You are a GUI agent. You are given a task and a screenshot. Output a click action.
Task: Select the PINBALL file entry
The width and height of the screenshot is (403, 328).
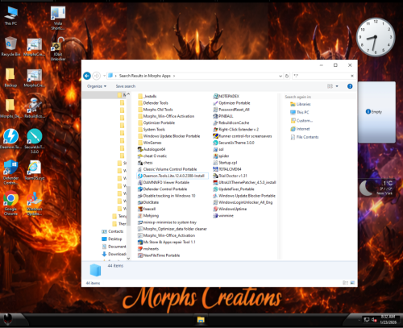(x=223, y=116)
